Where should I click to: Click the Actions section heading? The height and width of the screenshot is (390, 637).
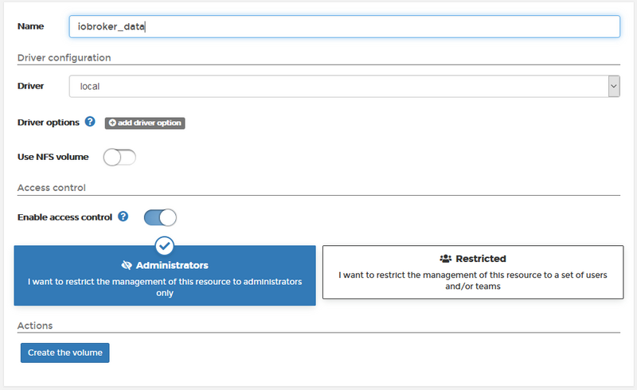coord(35,326)
